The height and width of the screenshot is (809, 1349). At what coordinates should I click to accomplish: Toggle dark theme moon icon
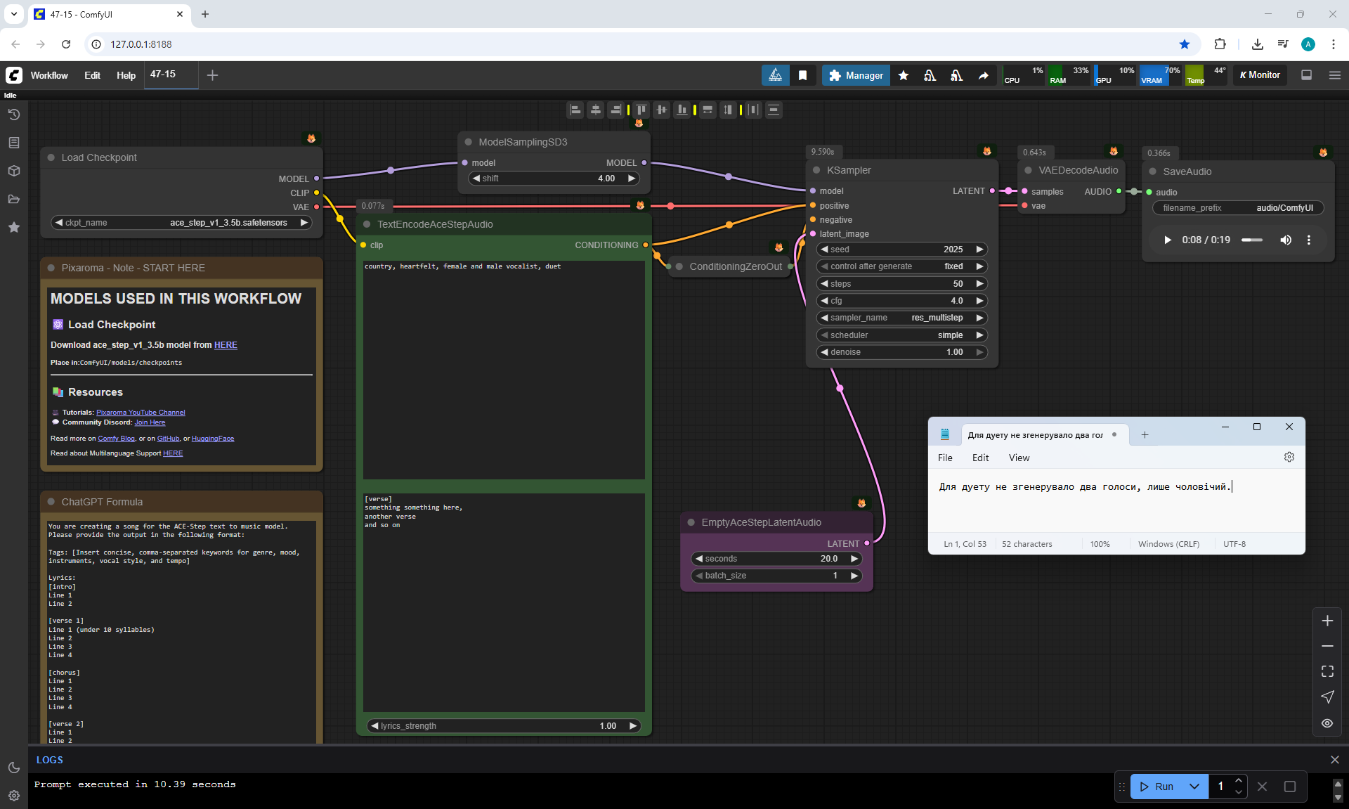pos(13,768)
